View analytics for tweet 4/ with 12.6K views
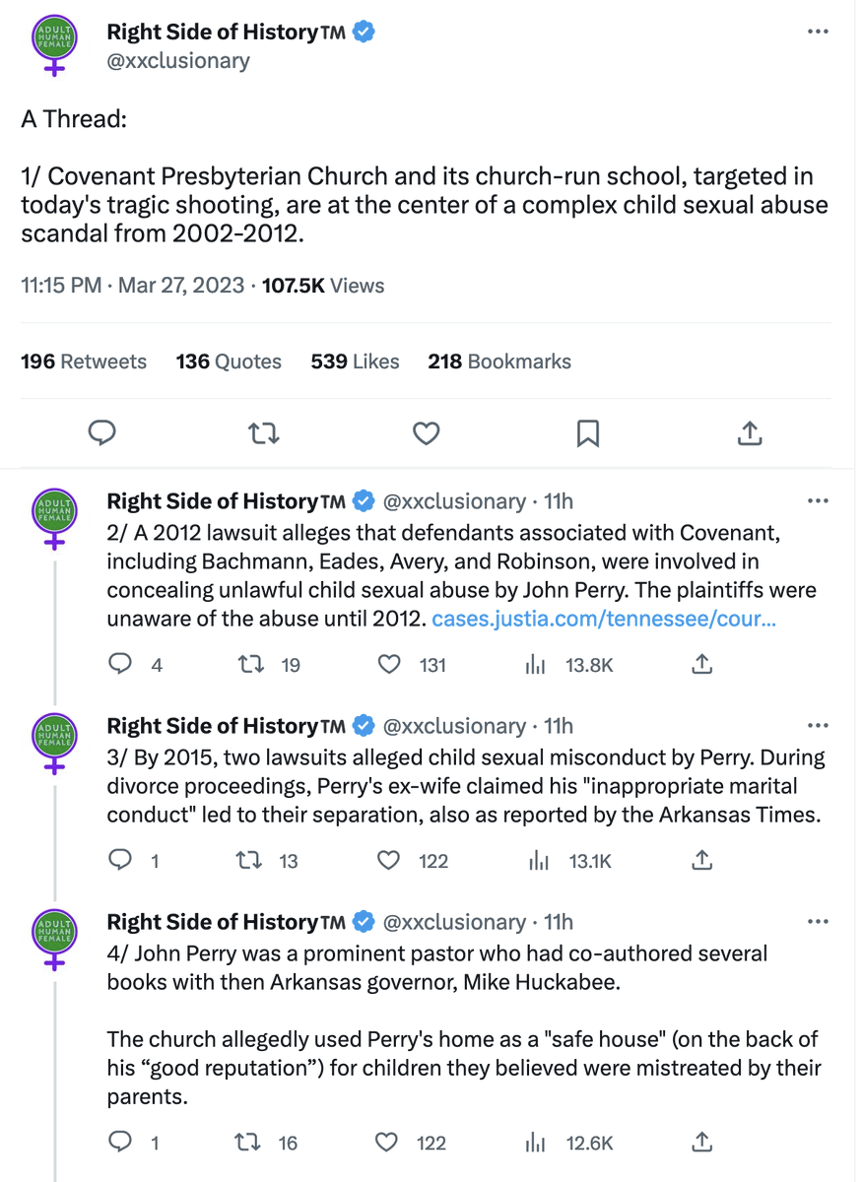Screen dimensions: 862x1182 click(538, 1143)
